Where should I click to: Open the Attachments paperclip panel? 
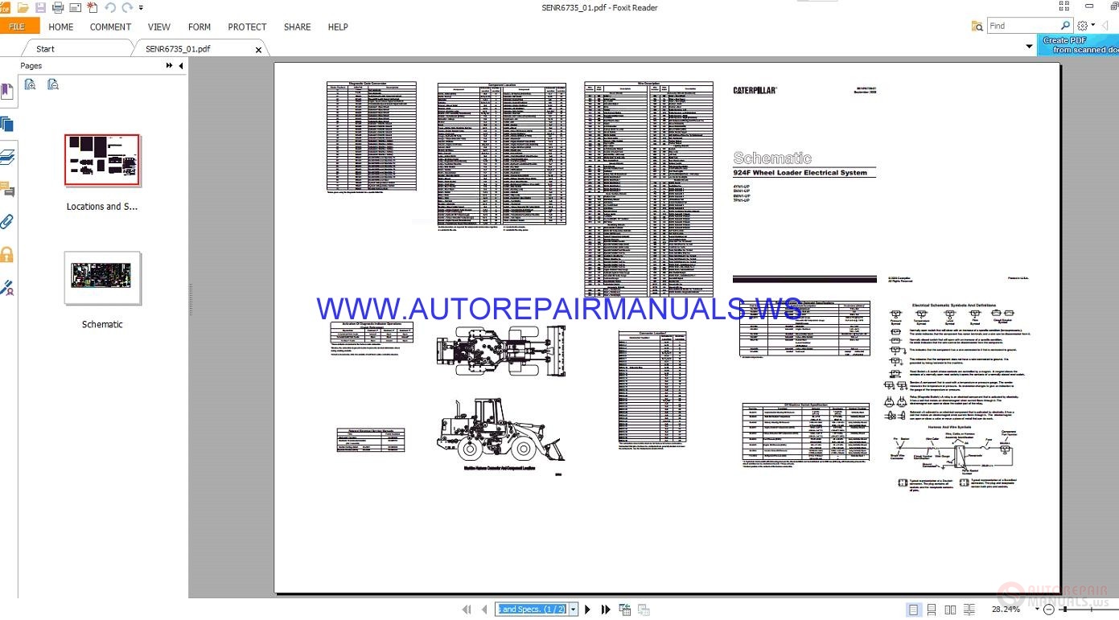click(7, 222)
